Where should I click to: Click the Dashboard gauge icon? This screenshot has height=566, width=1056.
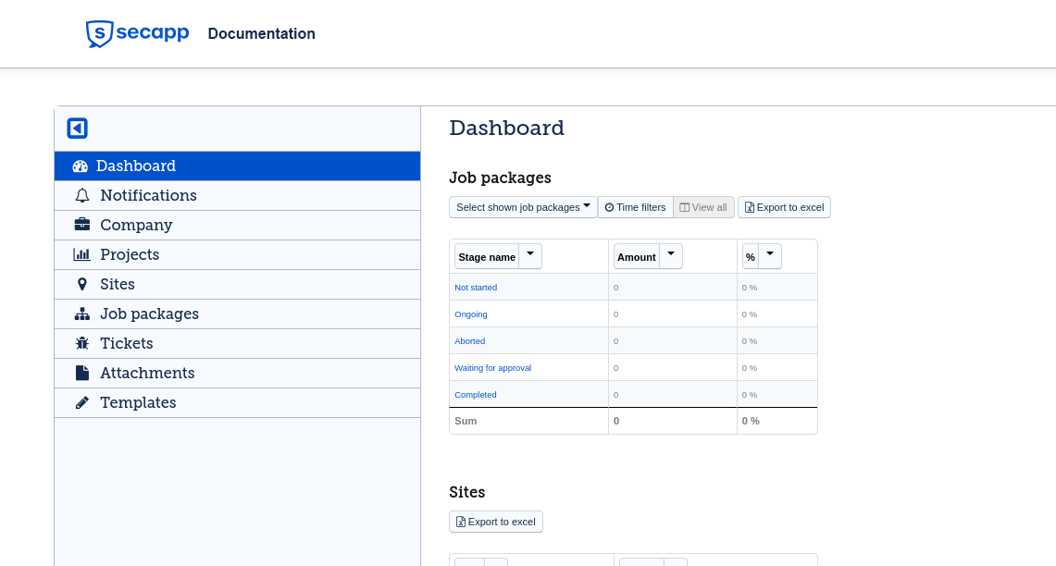coord(81,166)
